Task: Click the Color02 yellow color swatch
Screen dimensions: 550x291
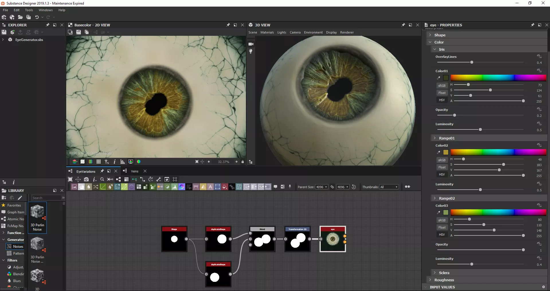Action: 446,152
